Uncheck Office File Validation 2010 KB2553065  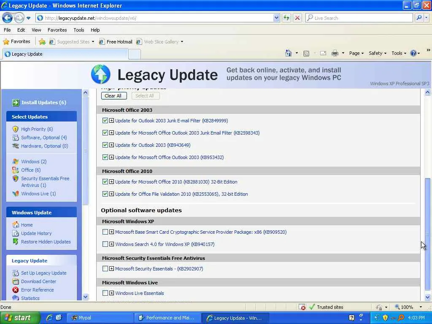click(x=105, y=194)
